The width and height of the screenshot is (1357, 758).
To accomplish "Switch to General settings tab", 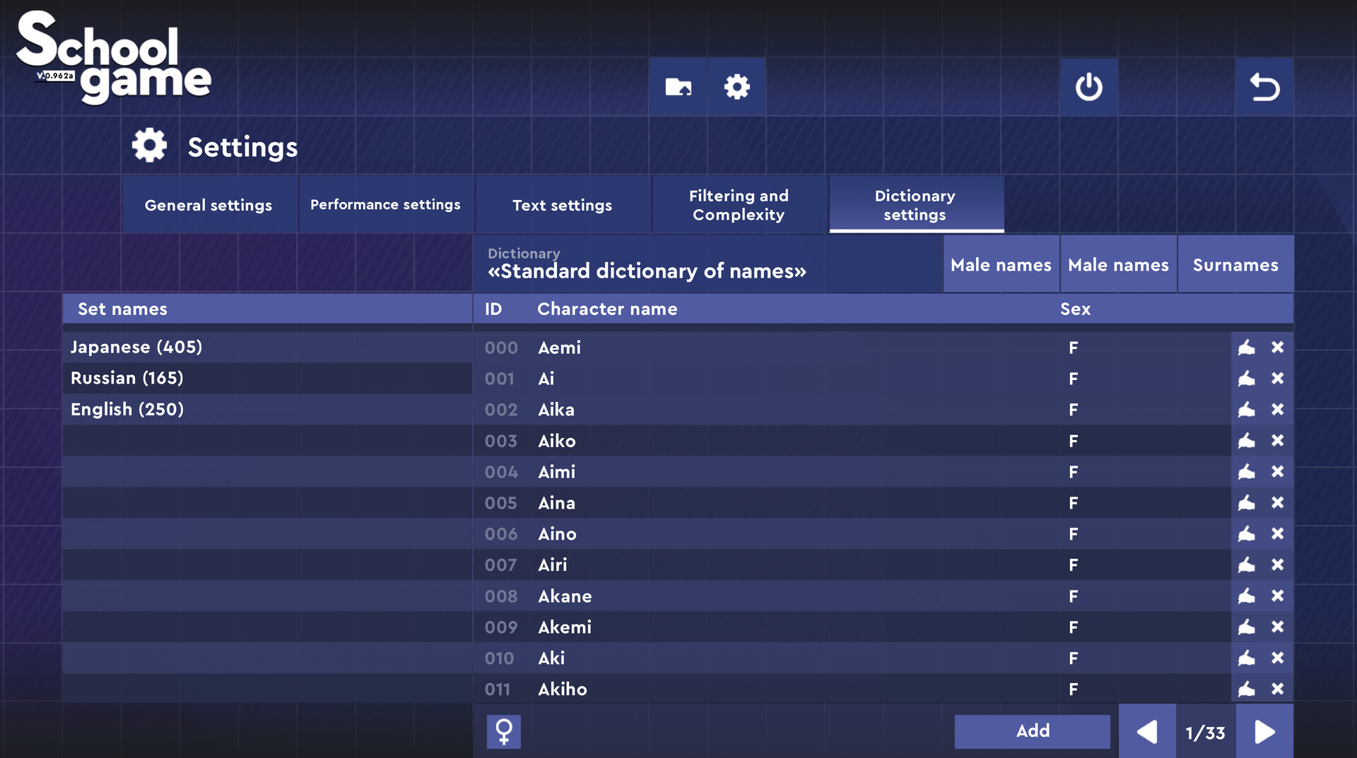I will 208,205.
